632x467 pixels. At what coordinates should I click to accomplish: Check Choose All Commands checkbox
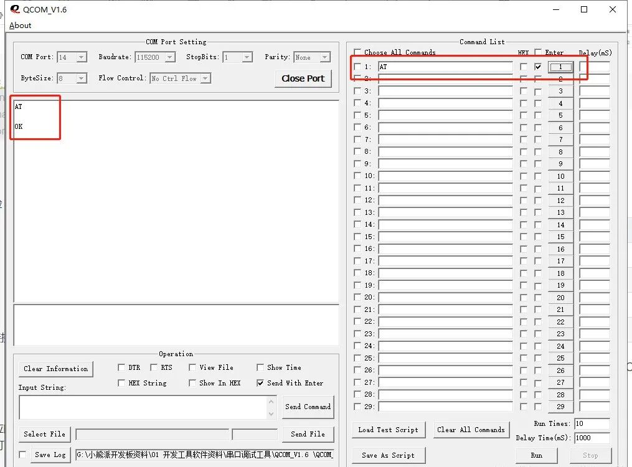[x=357, y=52]
